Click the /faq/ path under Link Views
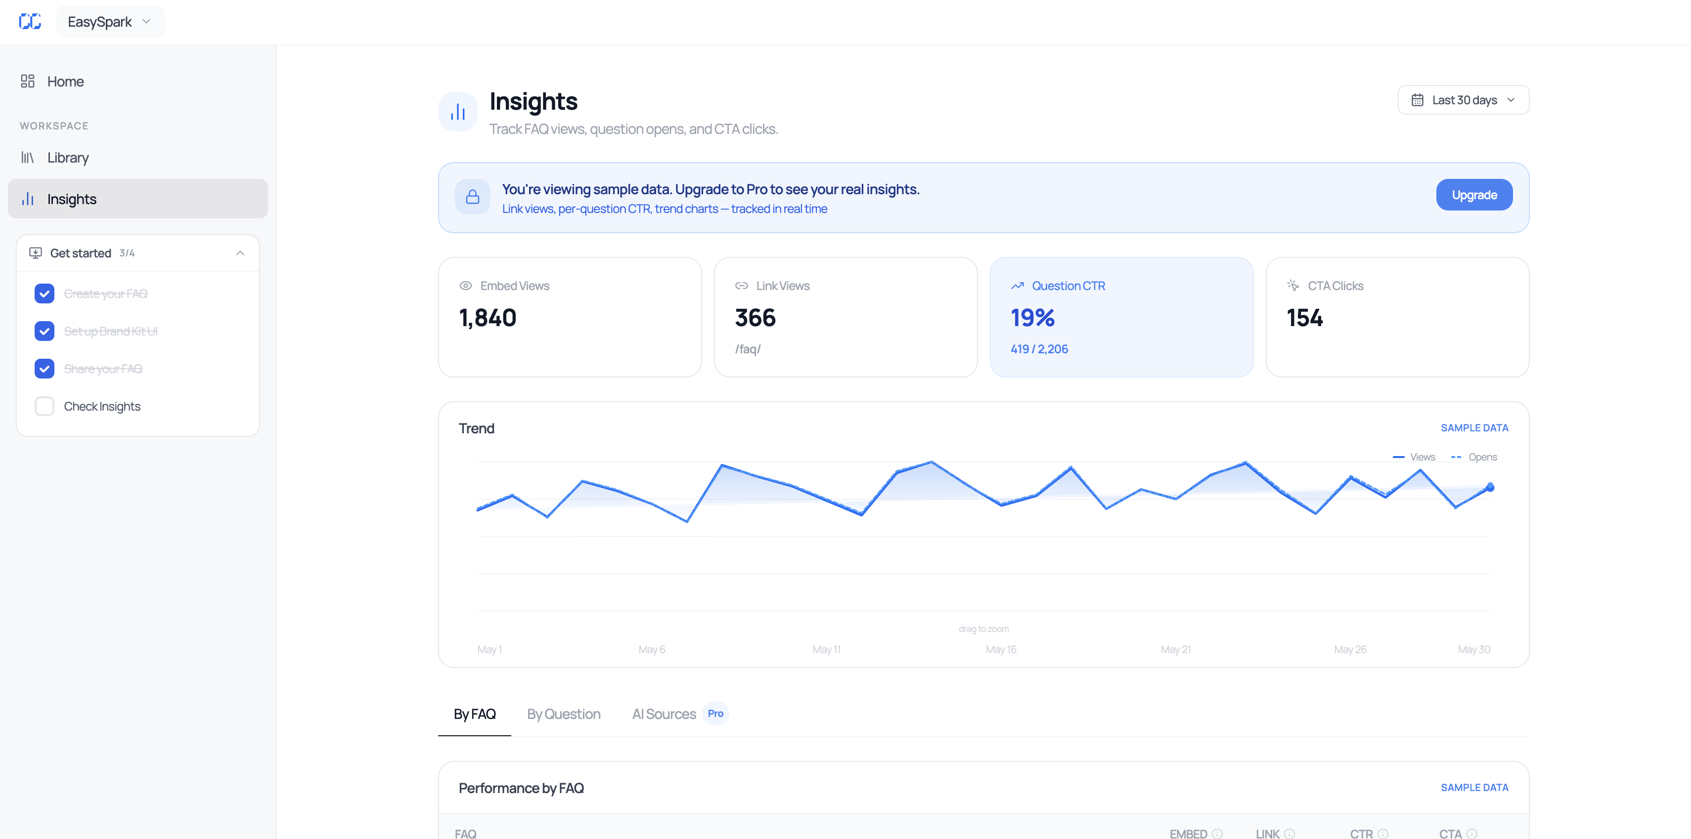 [x=748, y=349]
